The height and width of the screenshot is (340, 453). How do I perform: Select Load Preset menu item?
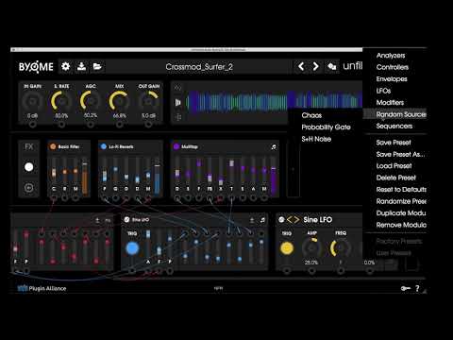[394, 166]
